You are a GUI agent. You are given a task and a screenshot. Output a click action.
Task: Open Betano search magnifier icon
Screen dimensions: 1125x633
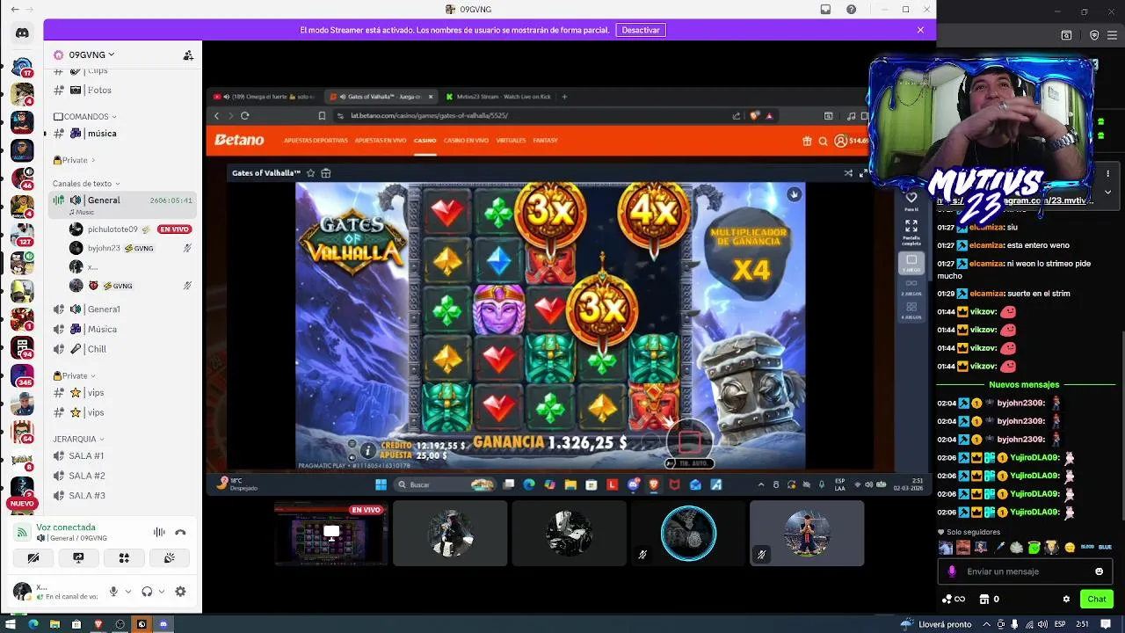(x=824, y=141)
